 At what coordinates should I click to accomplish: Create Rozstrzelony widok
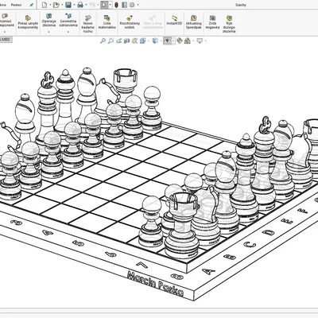[130, 21]
